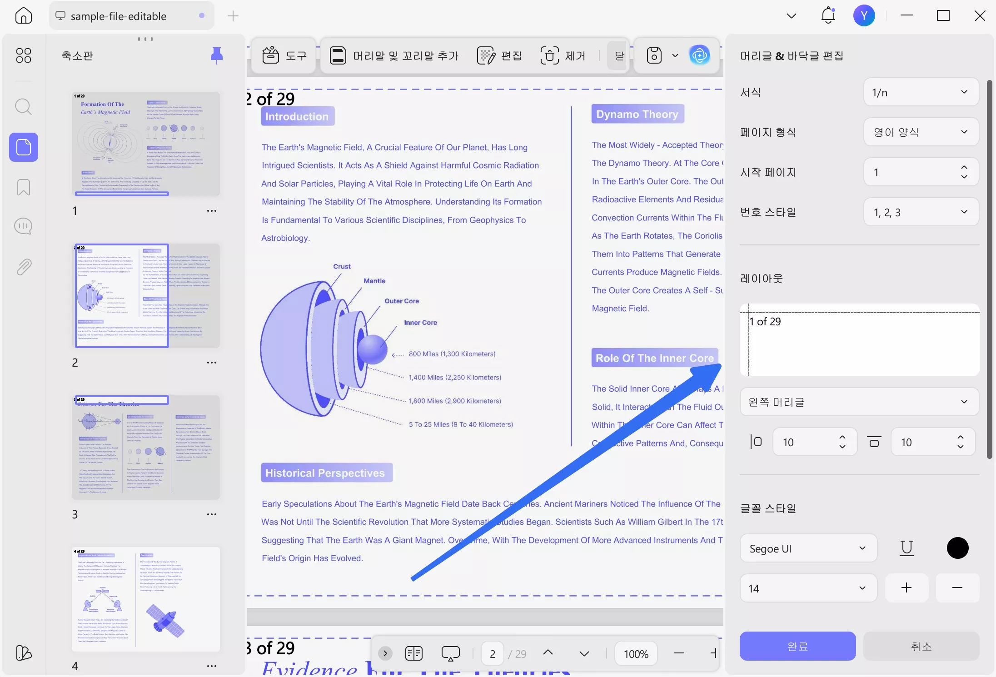Viewport: 996px width, 677px height.
Task: Select the page thumbnails sidebar icon
Action: click(24, 147)
